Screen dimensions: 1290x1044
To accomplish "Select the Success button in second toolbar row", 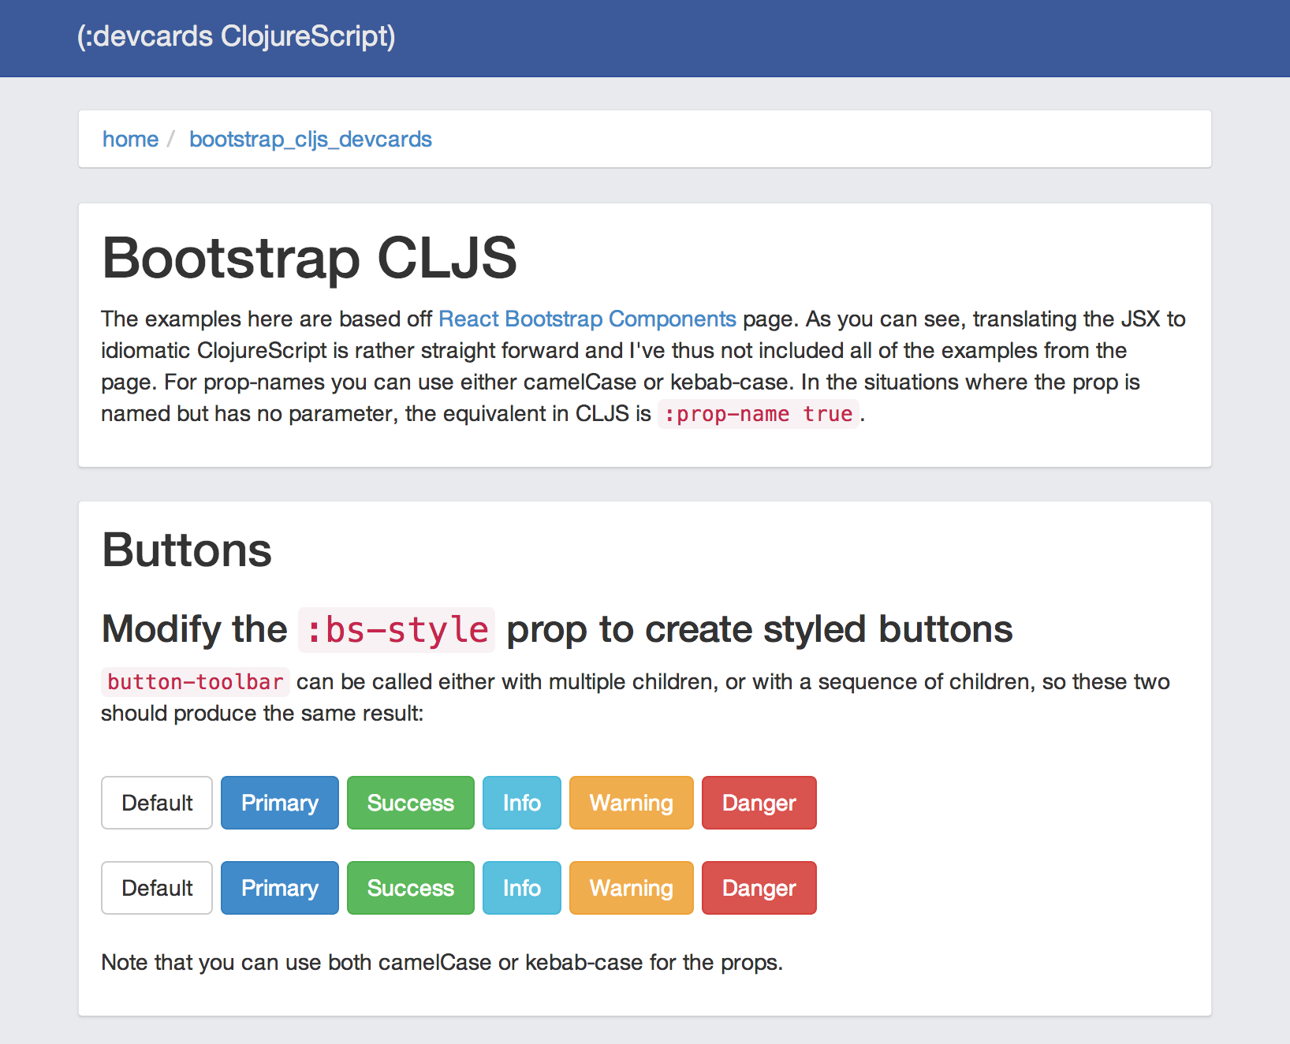I will [411, 888].
